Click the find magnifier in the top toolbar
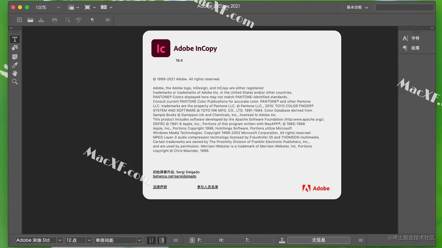442x248 pixels. 68,20
